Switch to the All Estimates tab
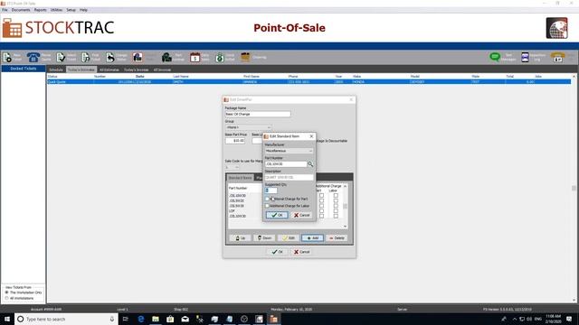Viewport: 579px width, 325px height. (x=109, y=70)
